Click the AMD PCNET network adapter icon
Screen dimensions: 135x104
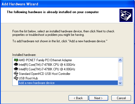[16, 60]
